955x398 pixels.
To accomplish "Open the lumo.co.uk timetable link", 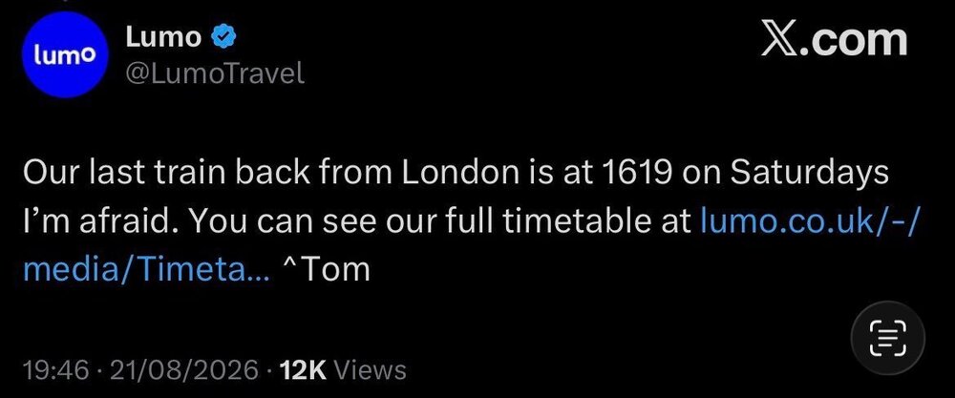I will [809, 220].
